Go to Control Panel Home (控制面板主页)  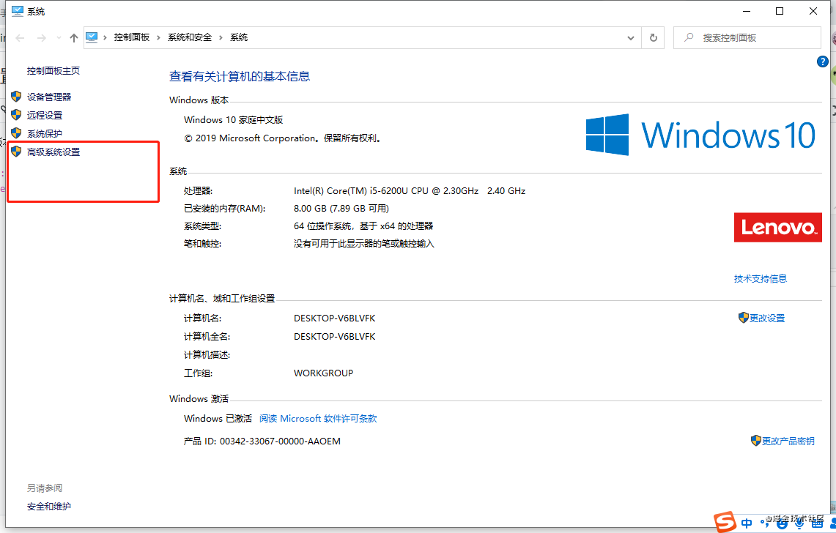(x=53, y=70)
